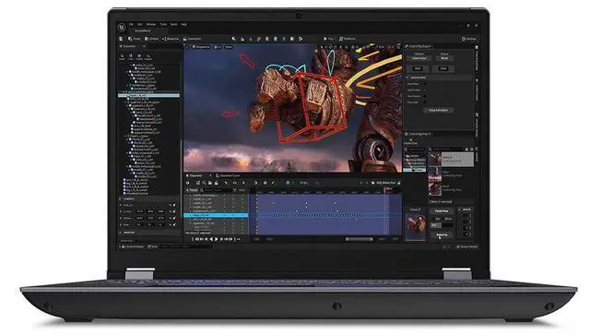Open the Platforms dropdown

348,39
